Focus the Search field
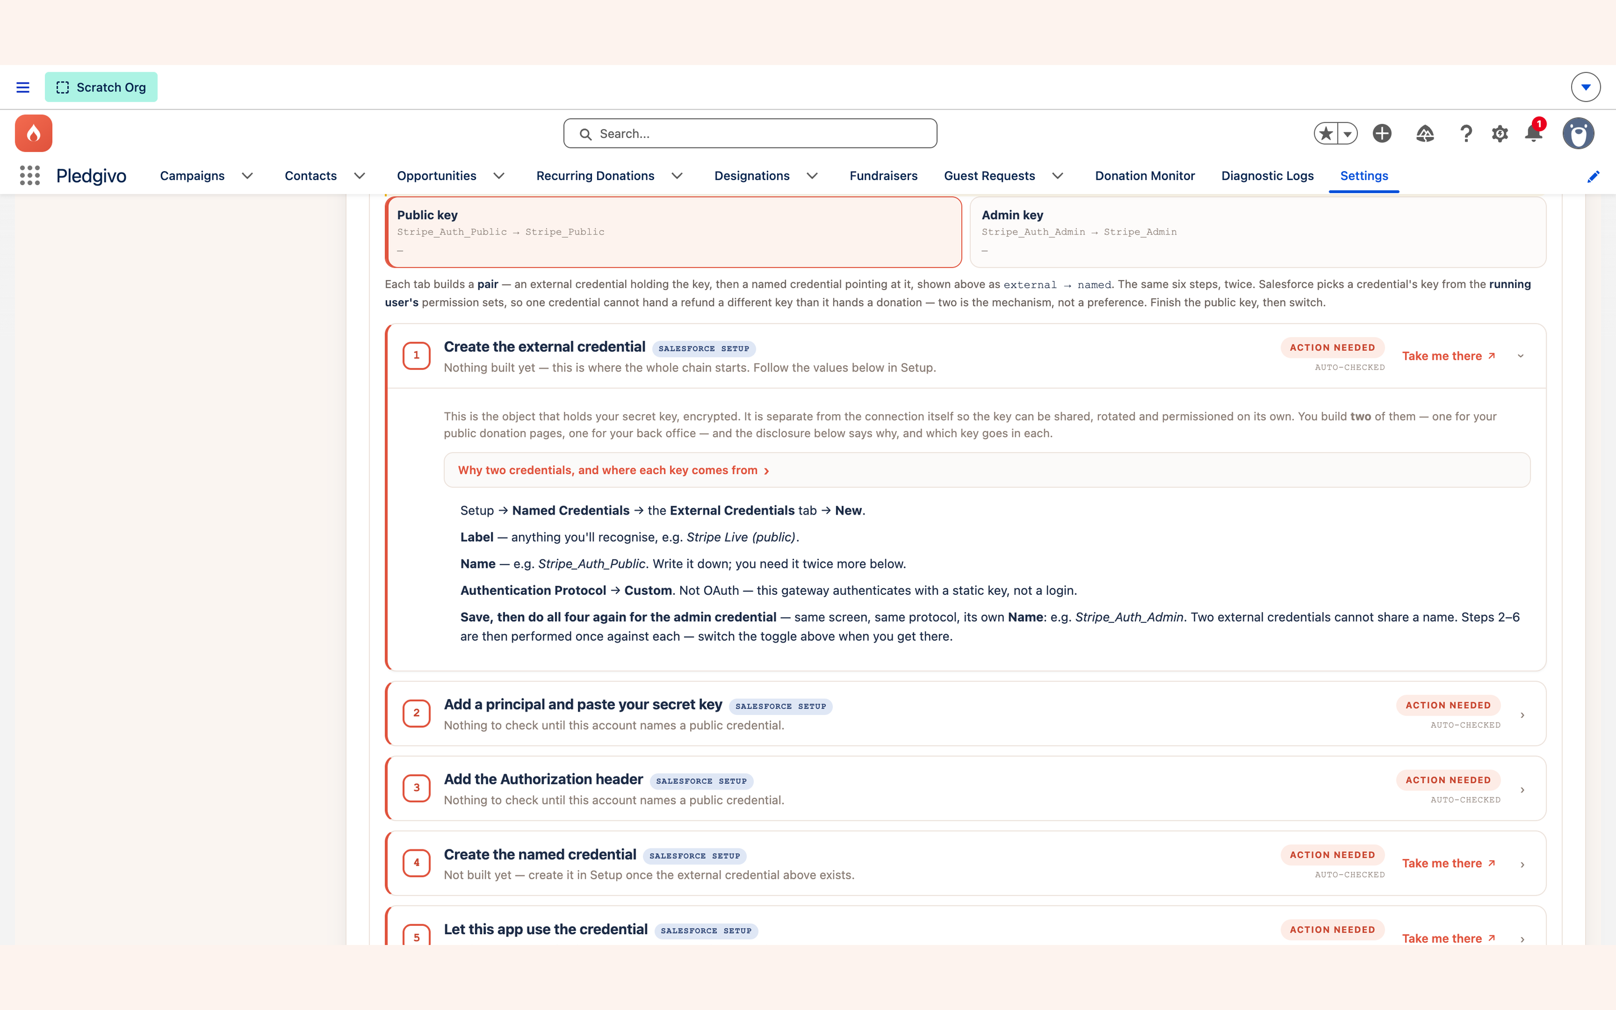 [750, 134]
